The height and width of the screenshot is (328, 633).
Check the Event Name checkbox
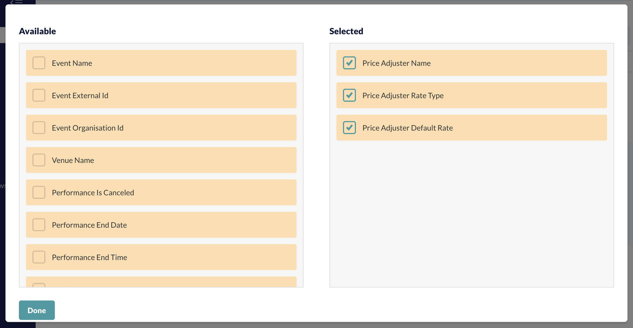coord(39,63)
